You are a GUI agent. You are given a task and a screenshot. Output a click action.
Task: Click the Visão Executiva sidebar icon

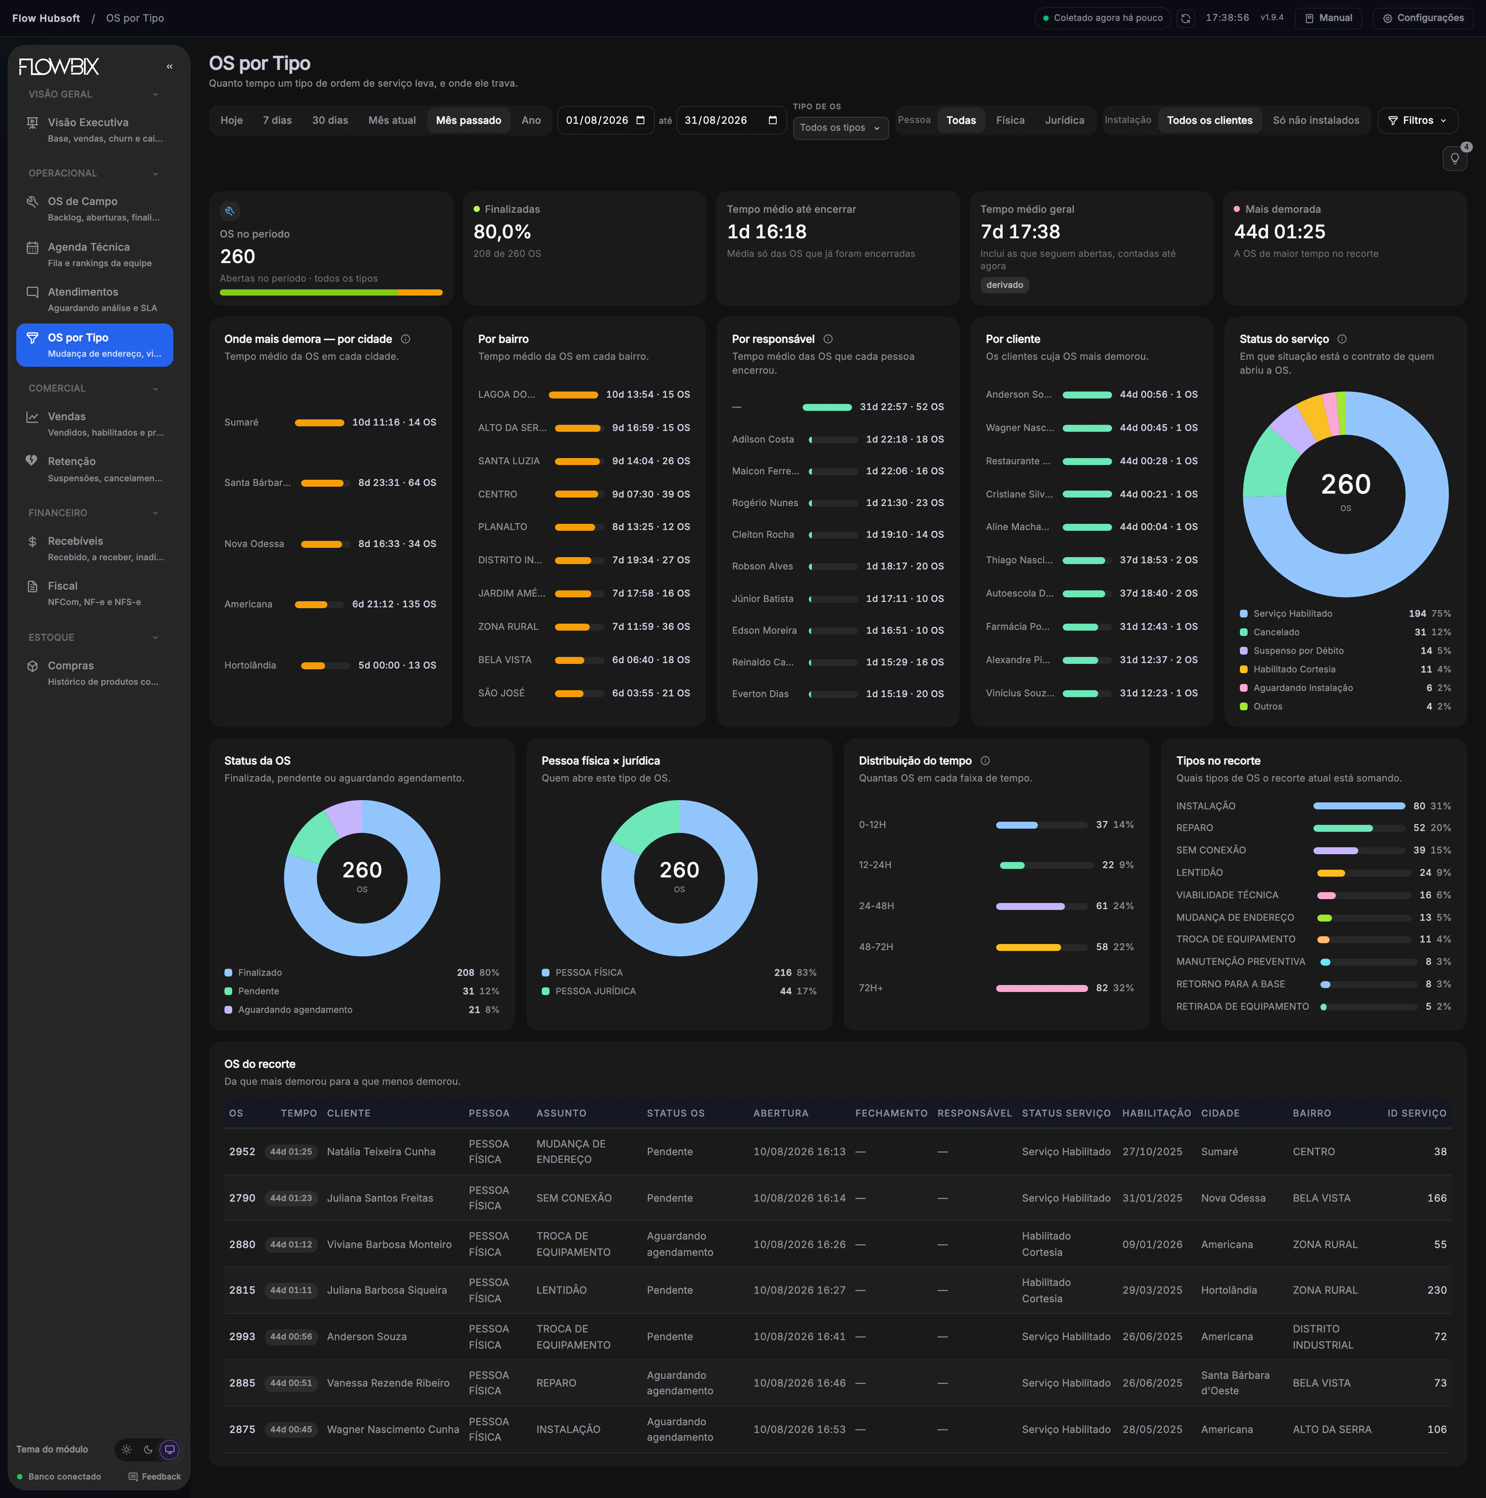point(33,123)
